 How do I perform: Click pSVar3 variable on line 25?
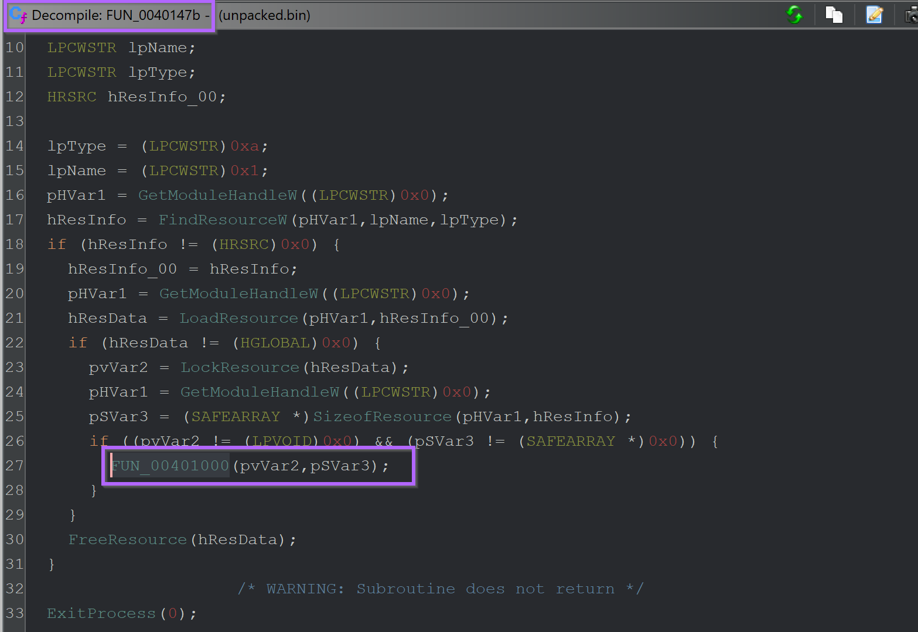[118, 416]
